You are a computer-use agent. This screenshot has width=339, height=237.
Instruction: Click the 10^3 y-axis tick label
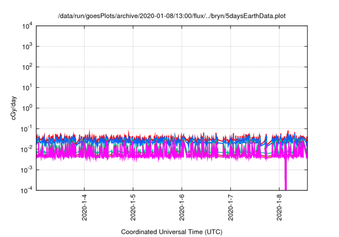tap(28, 47)
